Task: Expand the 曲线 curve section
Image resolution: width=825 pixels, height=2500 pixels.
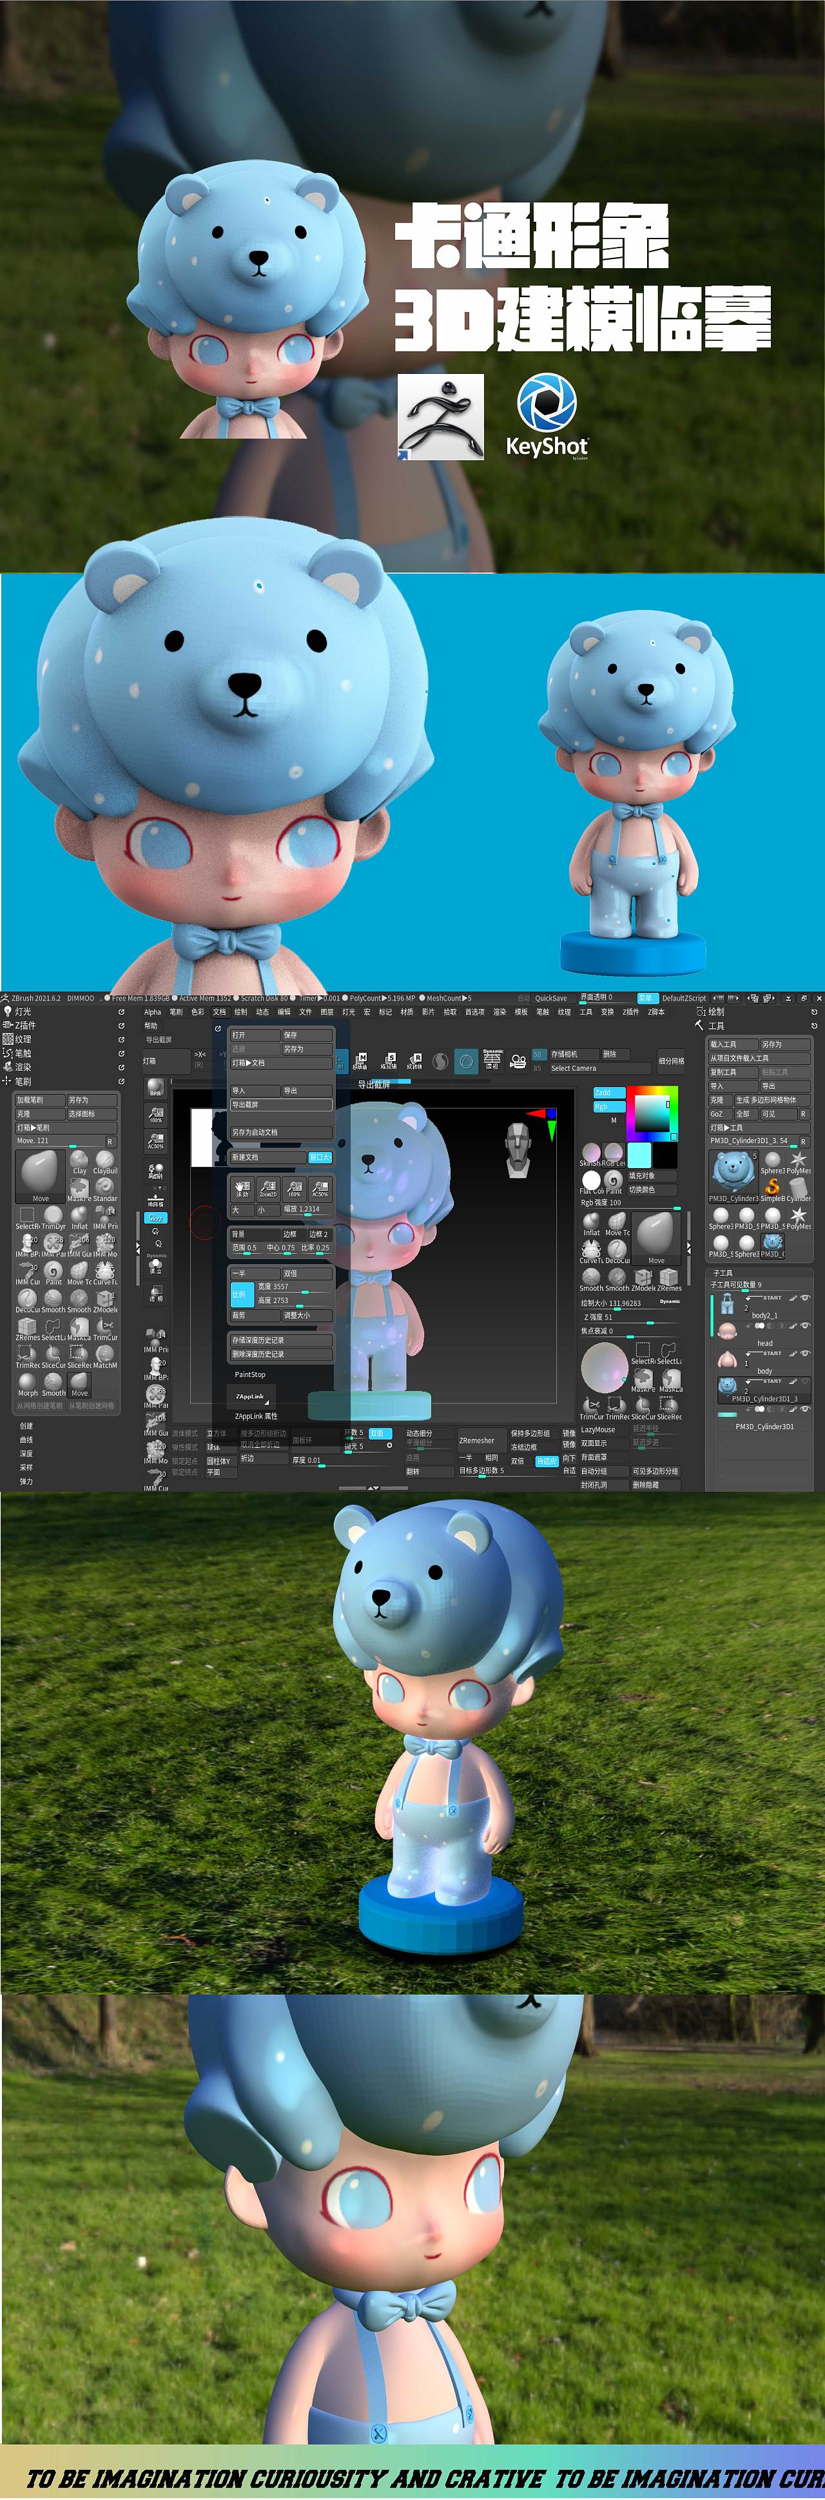Action: coord(26,1440)
